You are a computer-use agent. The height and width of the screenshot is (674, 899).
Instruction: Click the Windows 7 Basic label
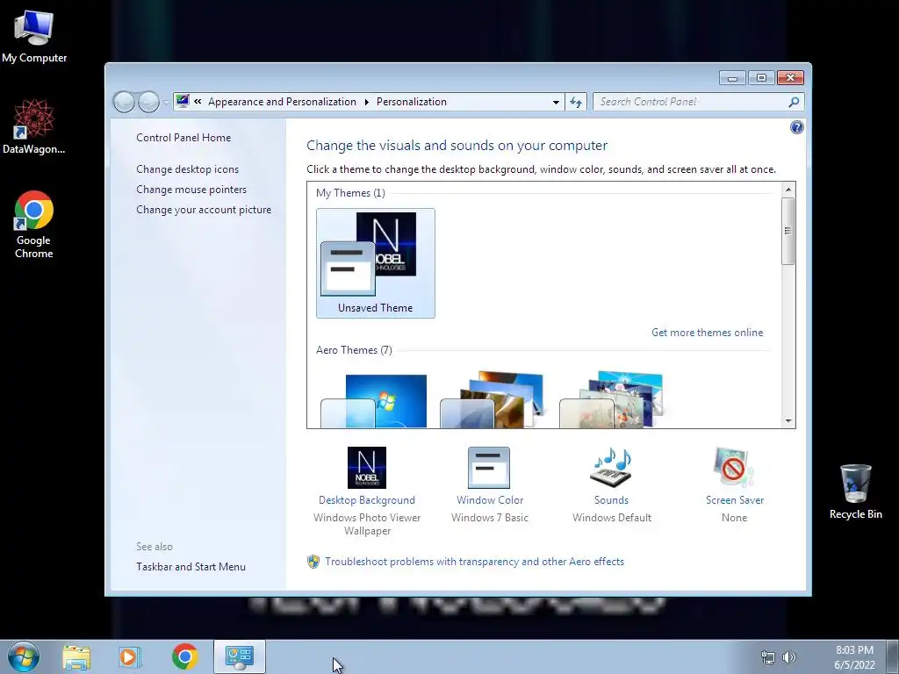coord(490,518)
